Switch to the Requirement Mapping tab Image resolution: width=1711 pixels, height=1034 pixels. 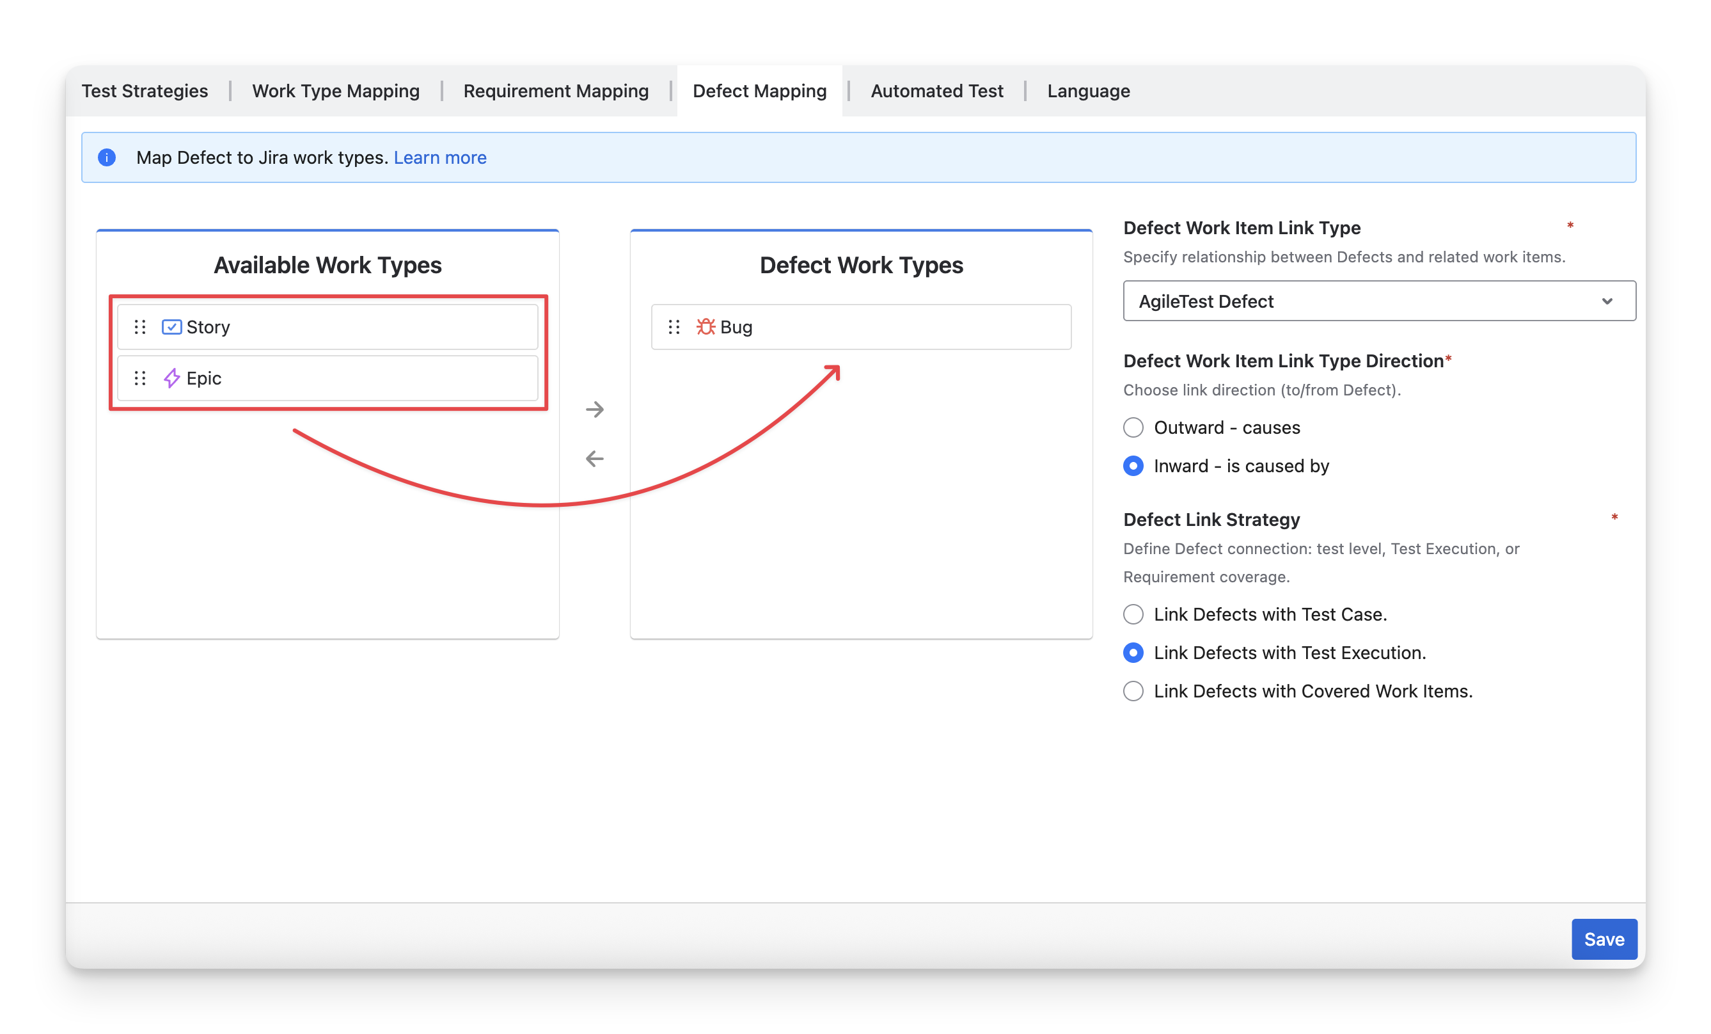[556, 91]
